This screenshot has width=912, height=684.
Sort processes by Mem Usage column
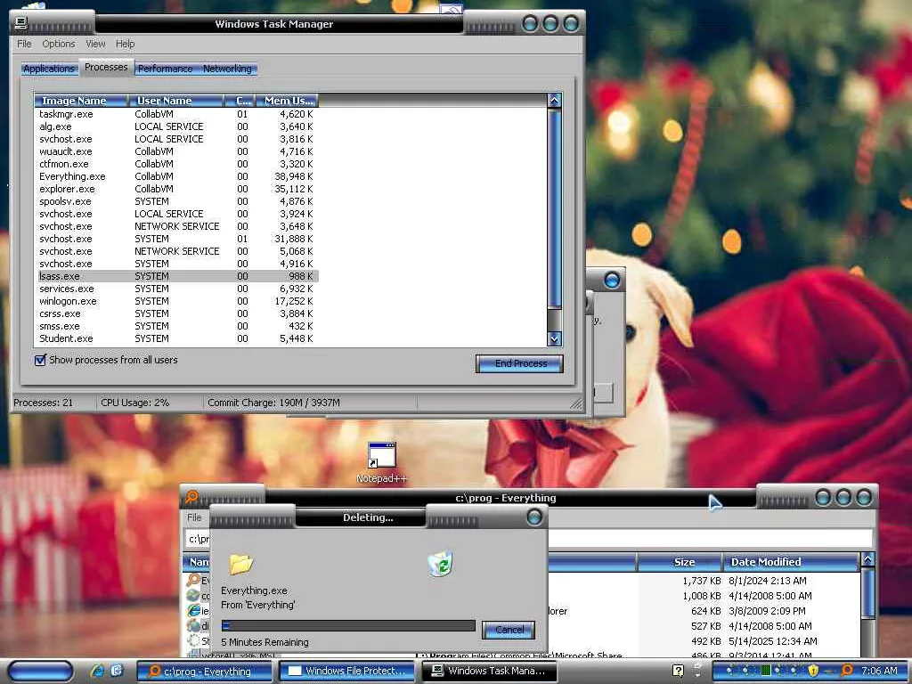[x=287, y=101]
